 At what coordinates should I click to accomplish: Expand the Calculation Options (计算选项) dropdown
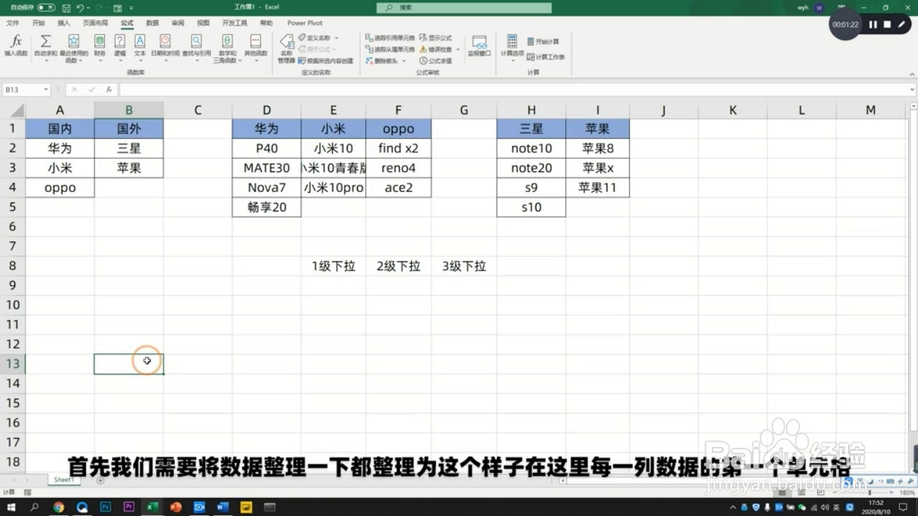click(512, 60)
